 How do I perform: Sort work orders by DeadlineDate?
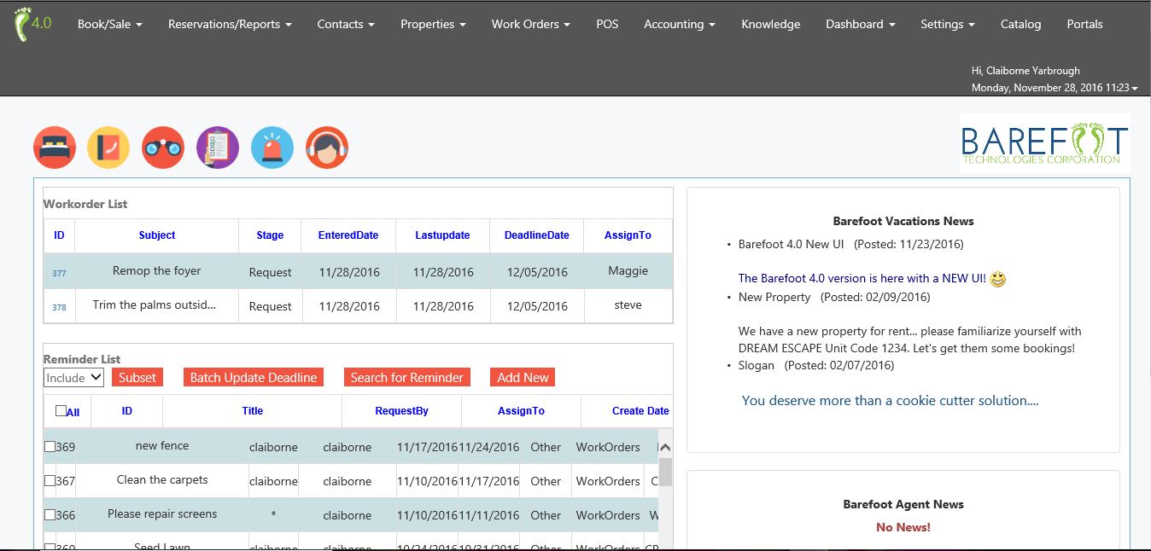[536, 235]
